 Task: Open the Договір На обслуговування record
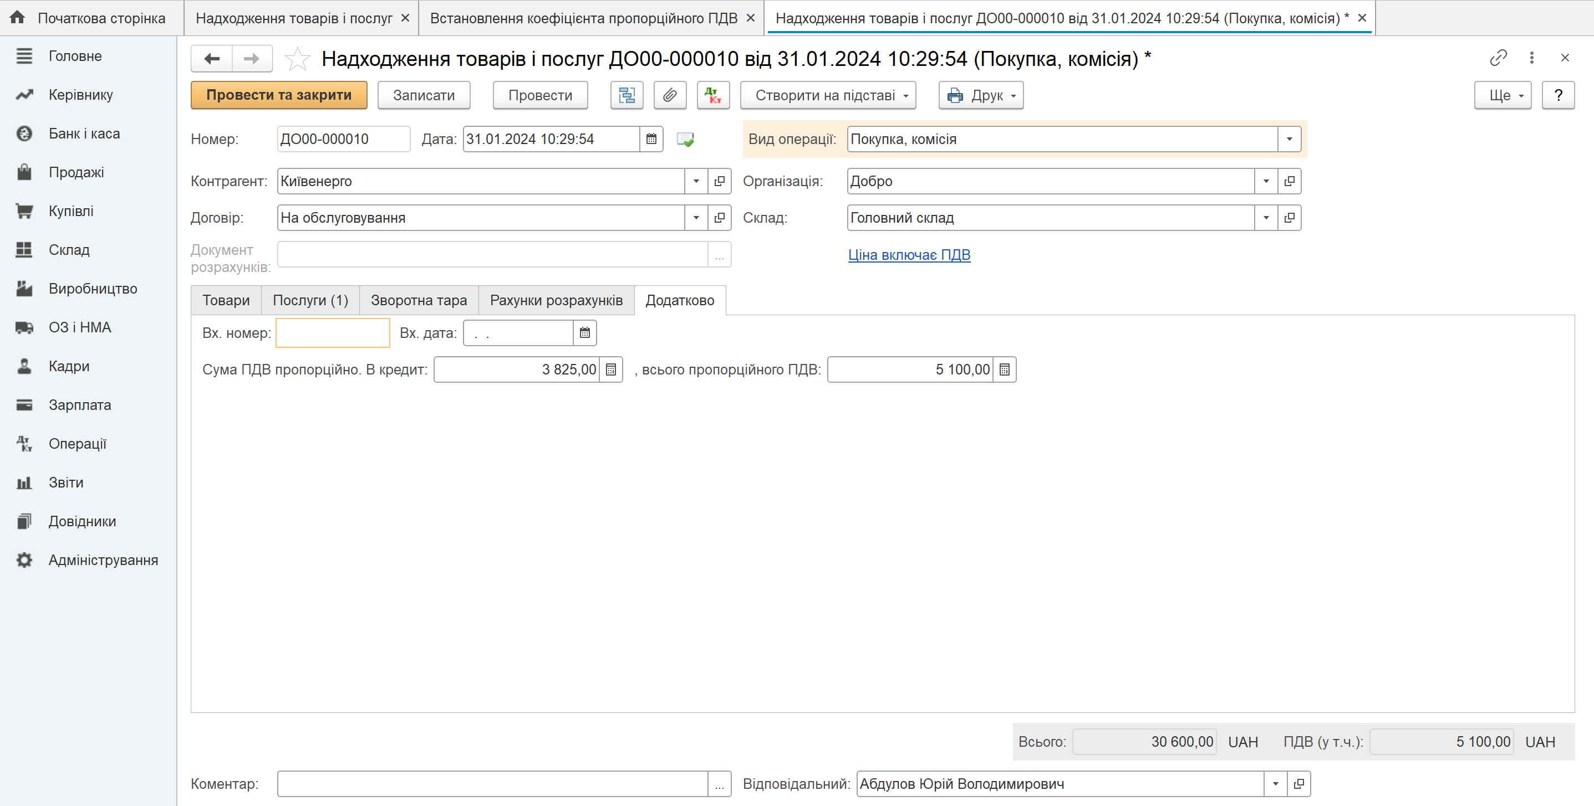(x=719, y=218)
